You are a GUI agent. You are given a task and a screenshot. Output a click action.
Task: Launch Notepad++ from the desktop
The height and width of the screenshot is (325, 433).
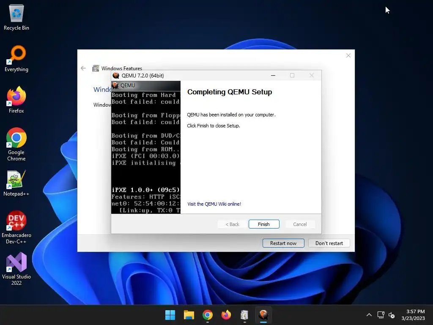(16, 183)
